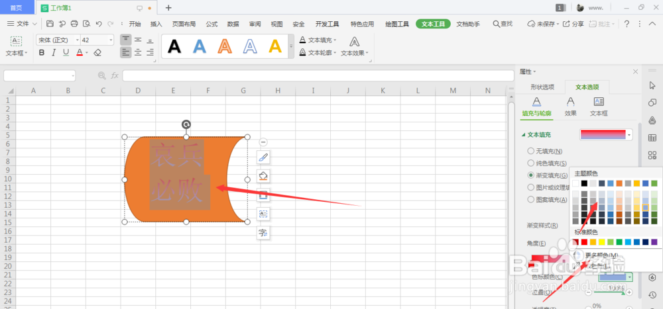Click column header D

138,91
